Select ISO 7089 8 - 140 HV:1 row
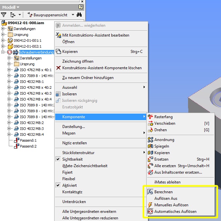The image size is (221, 221). [x=37, y=76]
